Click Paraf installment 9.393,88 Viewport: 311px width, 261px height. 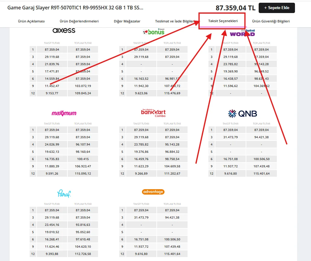point(52,254)
